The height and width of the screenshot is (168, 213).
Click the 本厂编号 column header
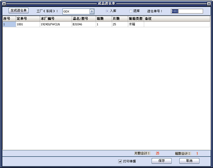(x=56, y=18)
